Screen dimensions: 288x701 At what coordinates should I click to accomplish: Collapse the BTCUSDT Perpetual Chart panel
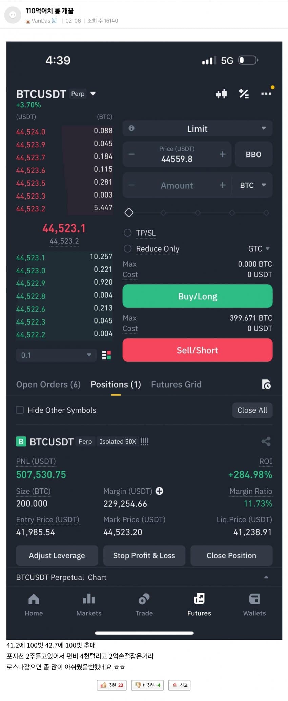[266, 577]
